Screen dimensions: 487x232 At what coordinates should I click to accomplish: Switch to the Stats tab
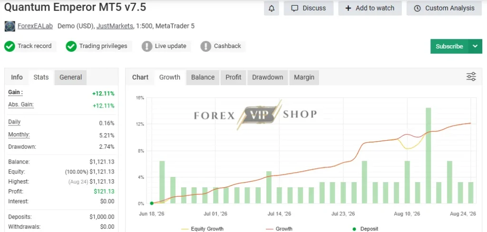[x=41, y=77]
